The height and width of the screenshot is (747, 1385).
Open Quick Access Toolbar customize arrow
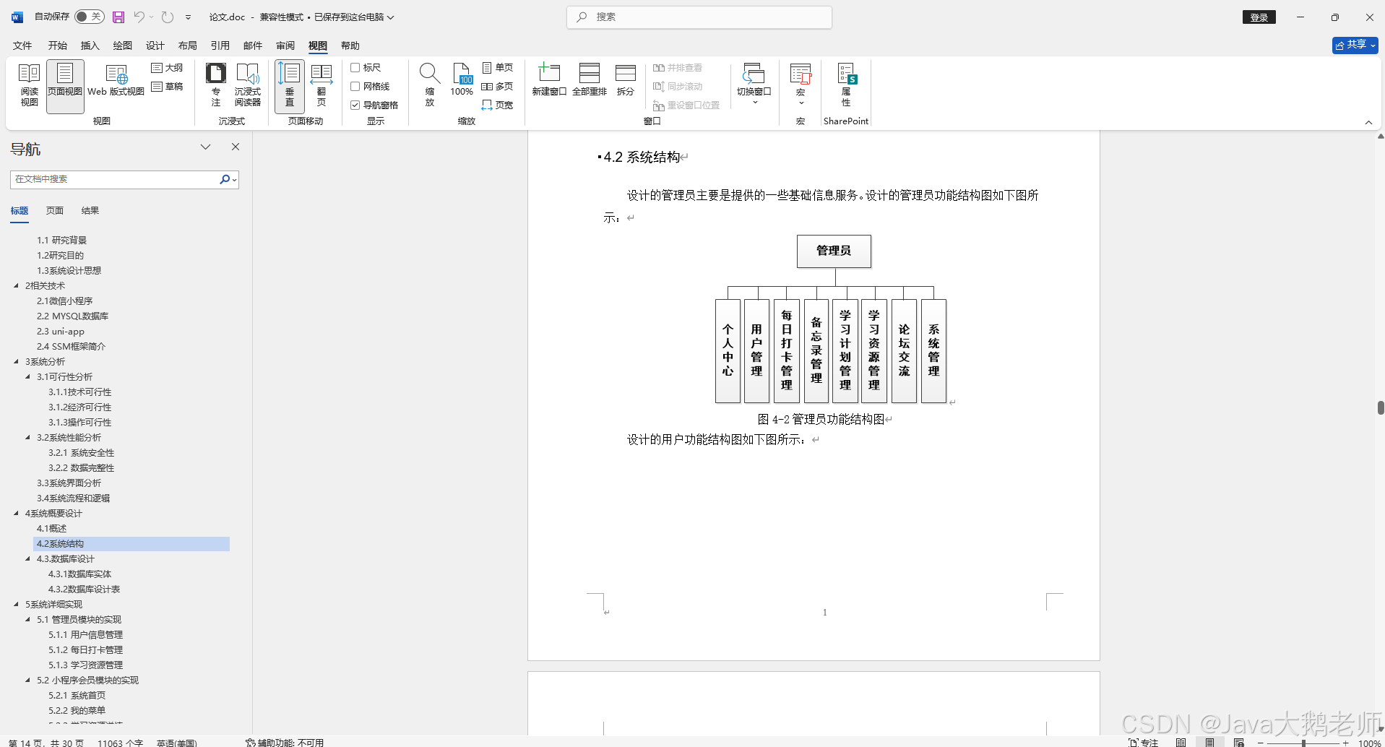point(189,17)
